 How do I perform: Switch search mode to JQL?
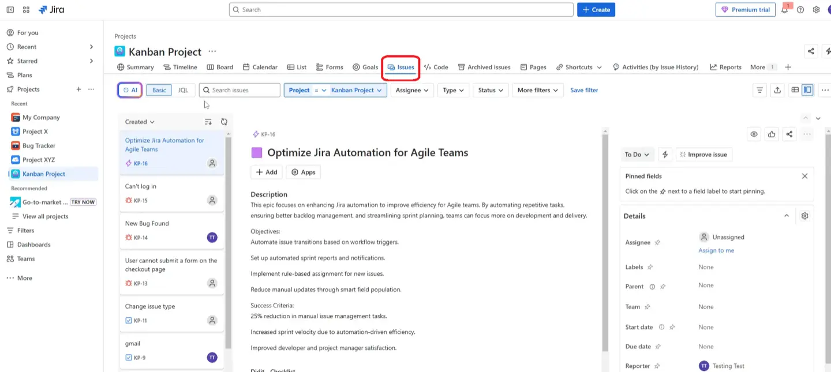click(184, 90)
